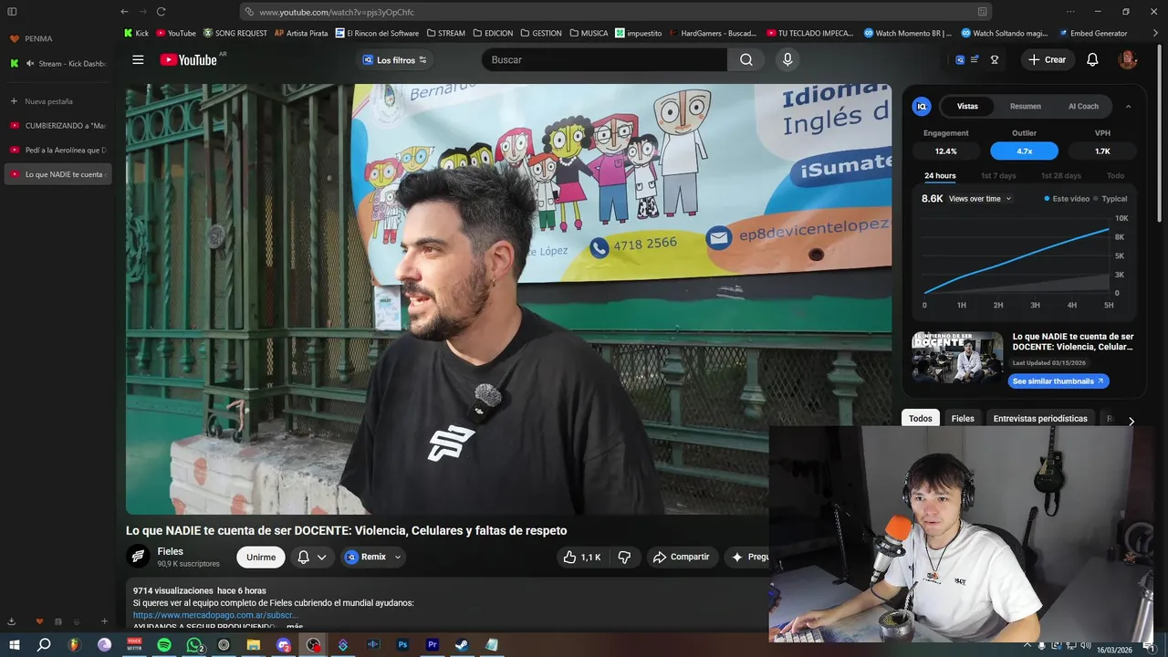Screen dimensions: 1168x657
Task: Select the 1st 28 days range tab
Action: pyautogui.click(x=1060, y=176)
